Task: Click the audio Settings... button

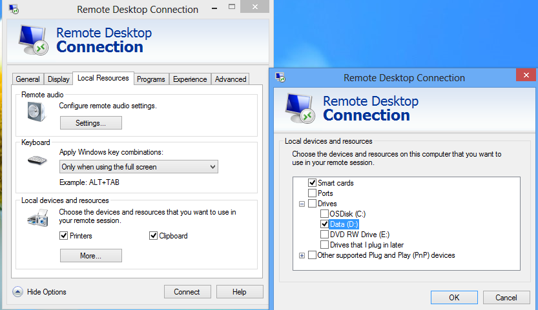Action: 90,122
